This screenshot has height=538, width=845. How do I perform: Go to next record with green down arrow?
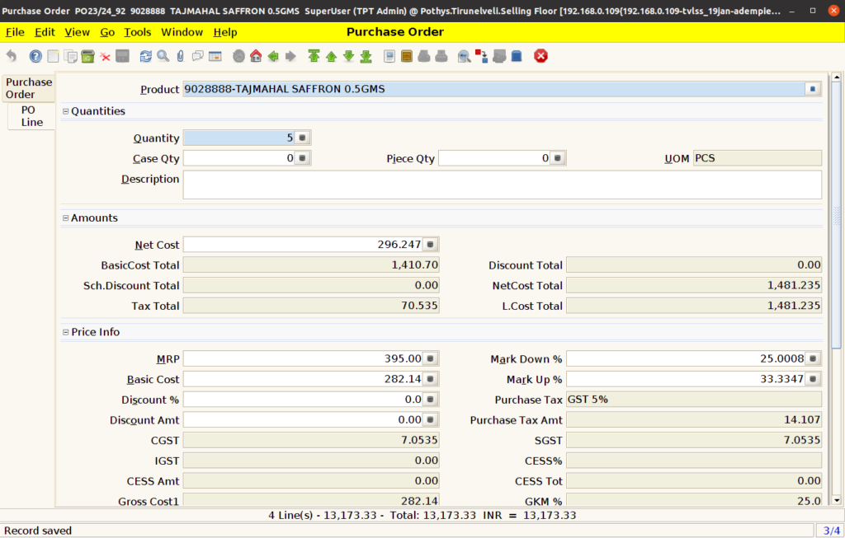pyautogui.click(x=349, y=56)
